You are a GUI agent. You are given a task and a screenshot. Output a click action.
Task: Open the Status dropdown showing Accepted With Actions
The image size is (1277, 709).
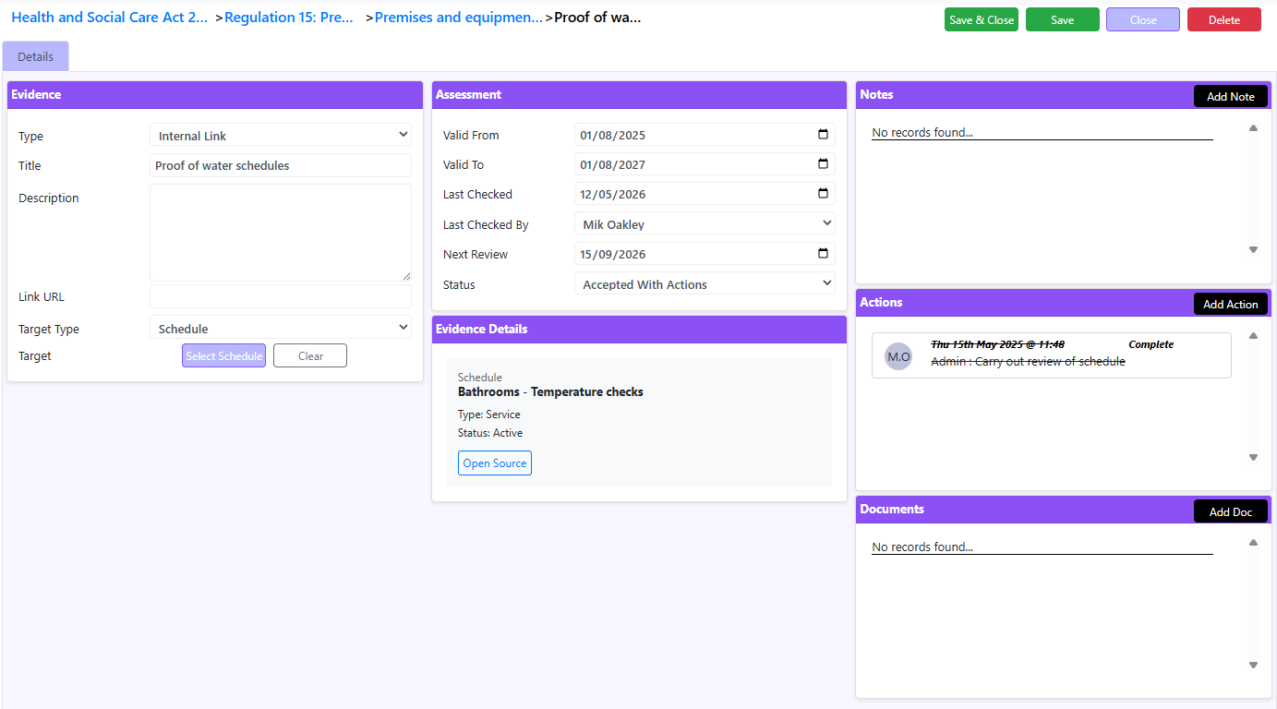click(705, 283)
